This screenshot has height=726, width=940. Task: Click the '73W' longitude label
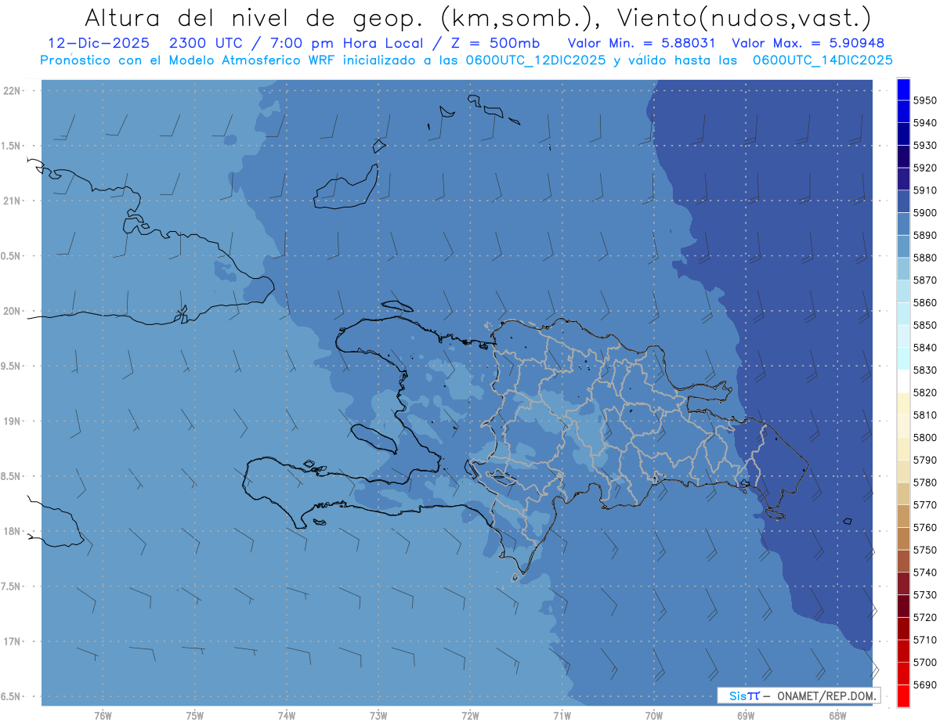click(378, 716)
